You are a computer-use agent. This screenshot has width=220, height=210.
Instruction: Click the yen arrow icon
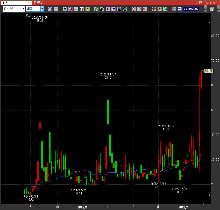coord(82,9)
